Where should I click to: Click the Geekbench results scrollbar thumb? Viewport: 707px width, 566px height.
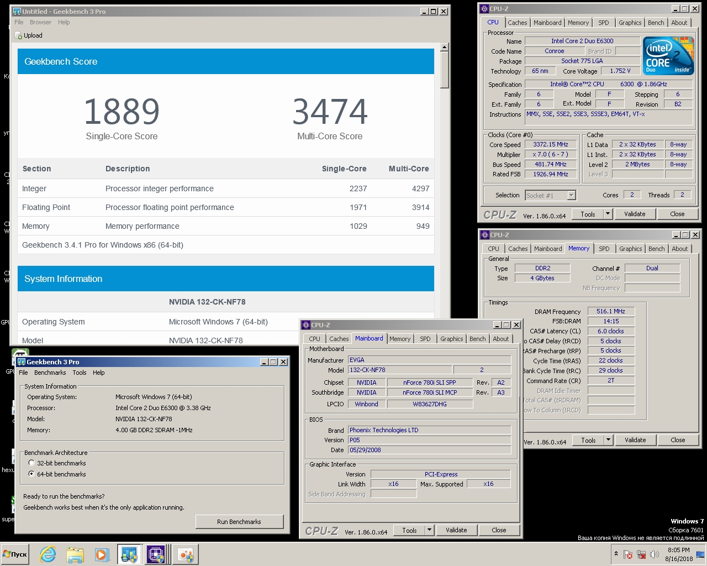(445, 70)
